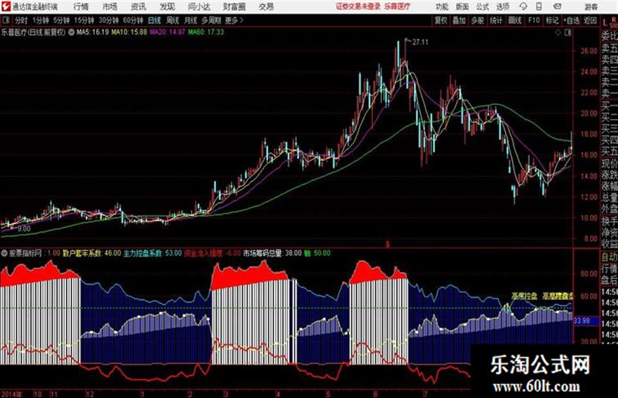Switch to 1分钟 chart period
This screenshot has height=398, width=618.
[x=40, y=20]
